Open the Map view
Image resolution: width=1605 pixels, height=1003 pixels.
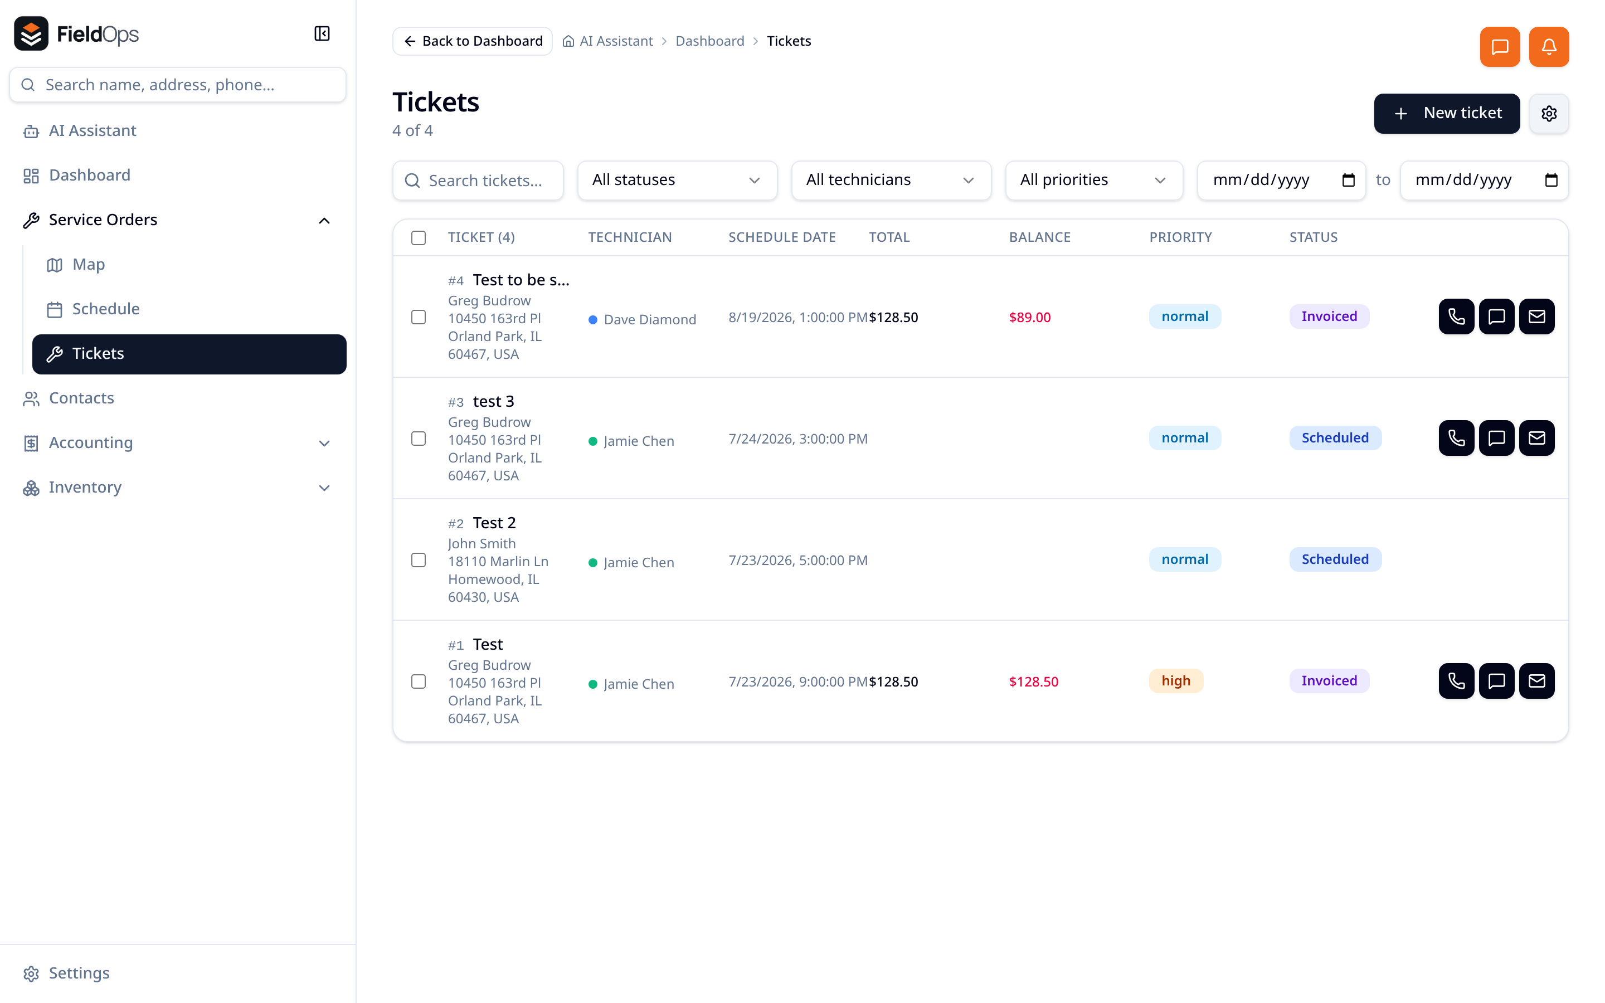[x=189, y=265]
